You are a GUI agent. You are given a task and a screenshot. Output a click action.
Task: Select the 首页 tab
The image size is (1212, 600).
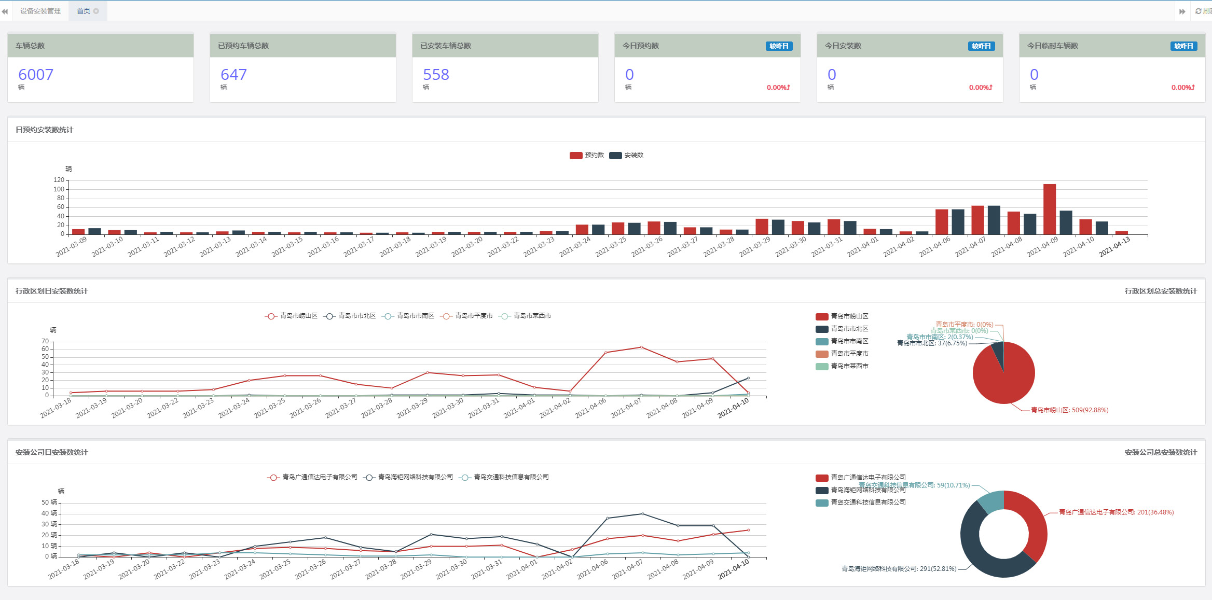coord(83,11)
